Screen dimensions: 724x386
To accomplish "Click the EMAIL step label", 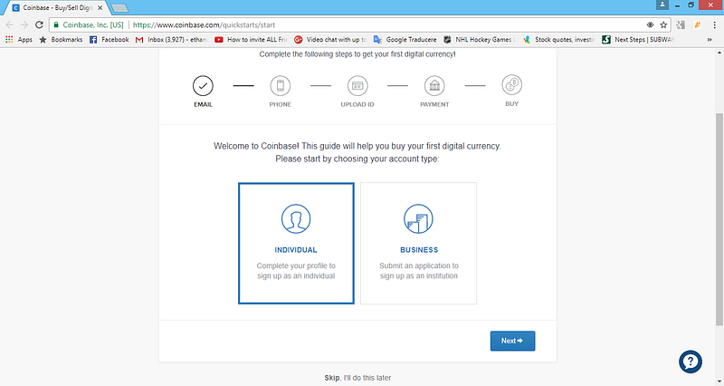I will tap(203, 104).
